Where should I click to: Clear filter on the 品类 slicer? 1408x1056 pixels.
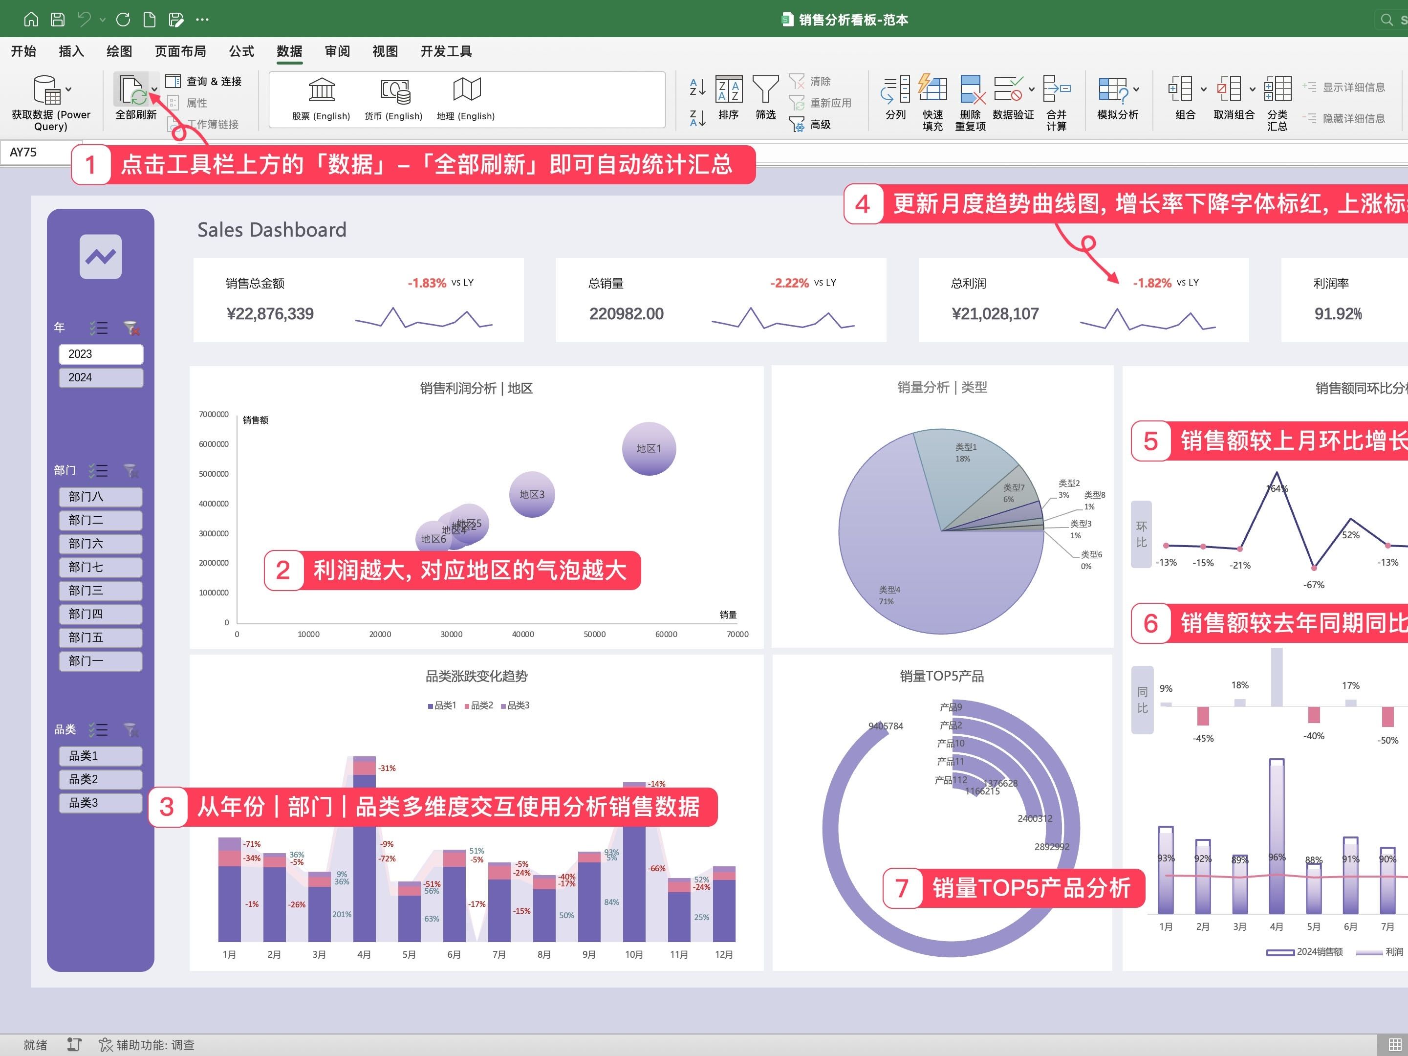(131, 730)
